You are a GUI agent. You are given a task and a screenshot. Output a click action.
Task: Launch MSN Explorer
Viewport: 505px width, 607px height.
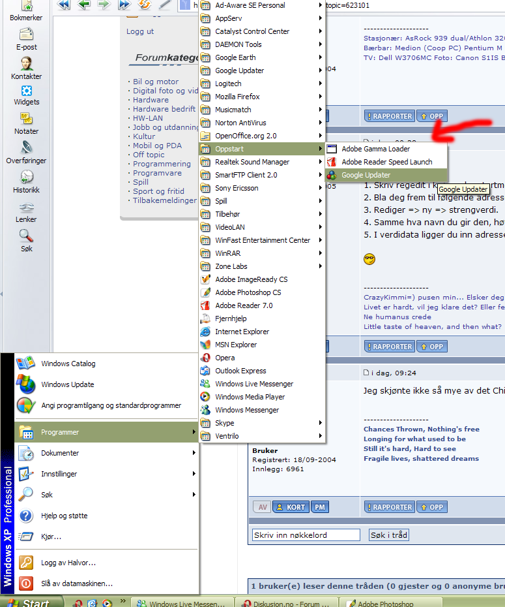(263, 345)
